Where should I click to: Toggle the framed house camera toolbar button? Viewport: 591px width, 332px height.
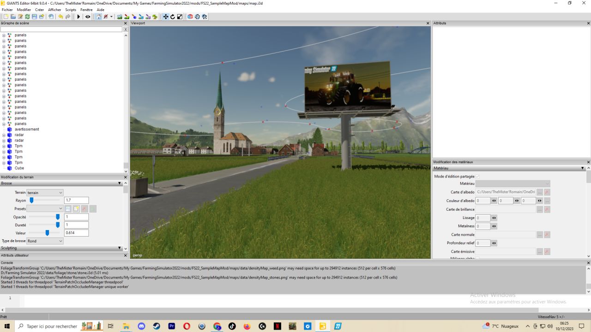pos(98,17)
